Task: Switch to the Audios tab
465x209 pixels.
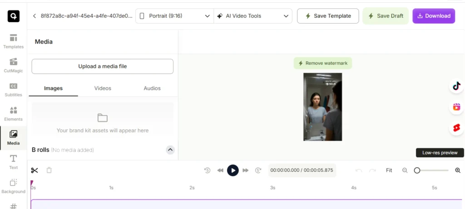Action: (152, 88)
